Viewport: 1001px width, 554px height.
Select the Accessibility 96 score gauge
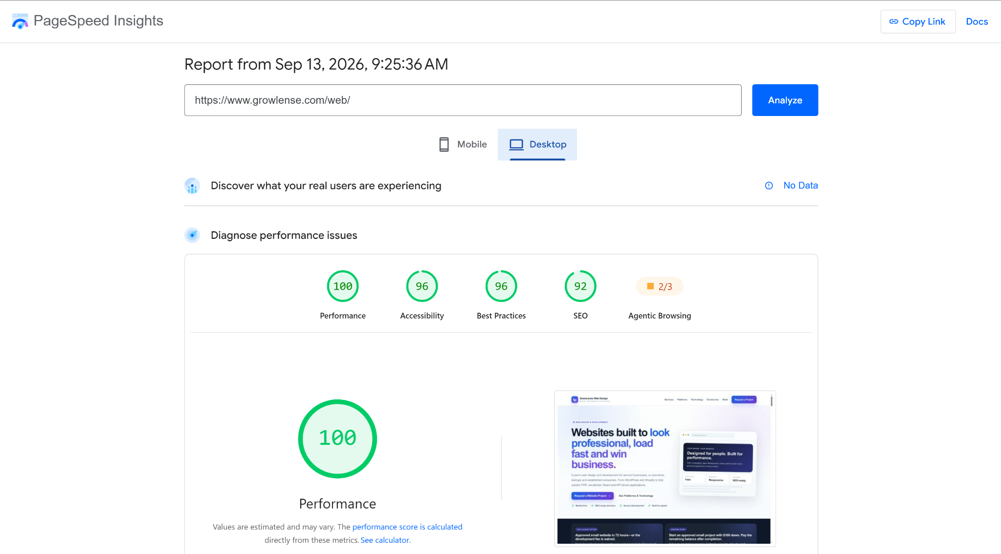[x=422, y=286]
